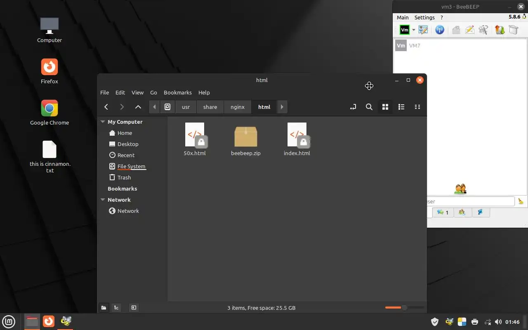Click Firefox in the taskbar
This screenshot has width=528, height=330.
[x=49, y=321]
